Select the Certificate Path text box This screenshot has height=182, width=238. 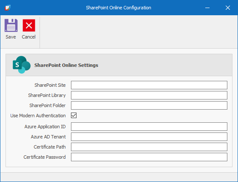pyautogui.click(x=149, y=147)
